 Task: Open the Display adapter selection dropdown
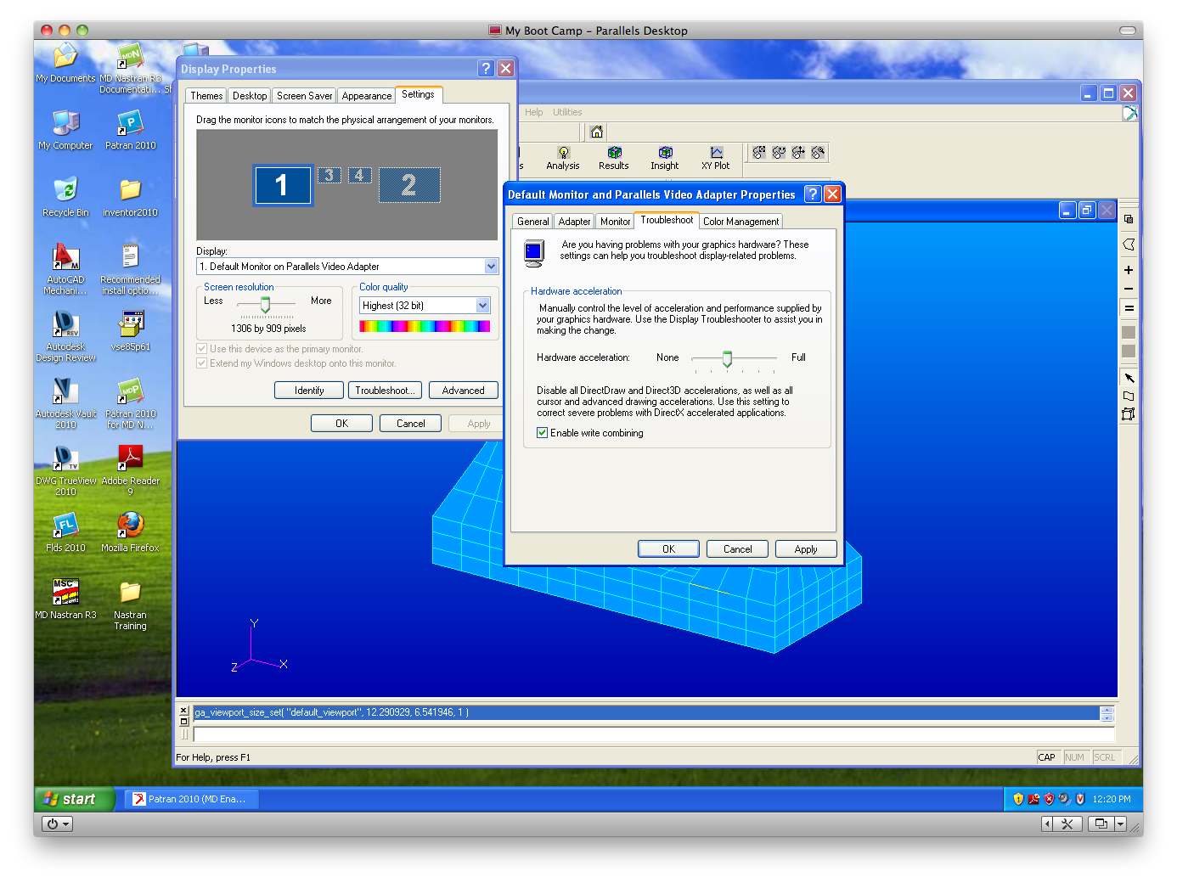point(491,266)
